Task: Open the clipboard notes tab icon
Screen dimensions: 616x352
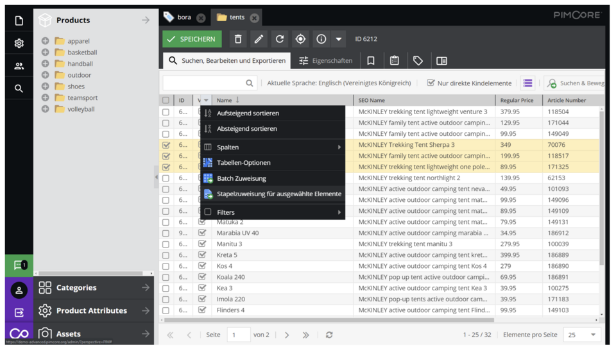Action: (x=395, y=60)
